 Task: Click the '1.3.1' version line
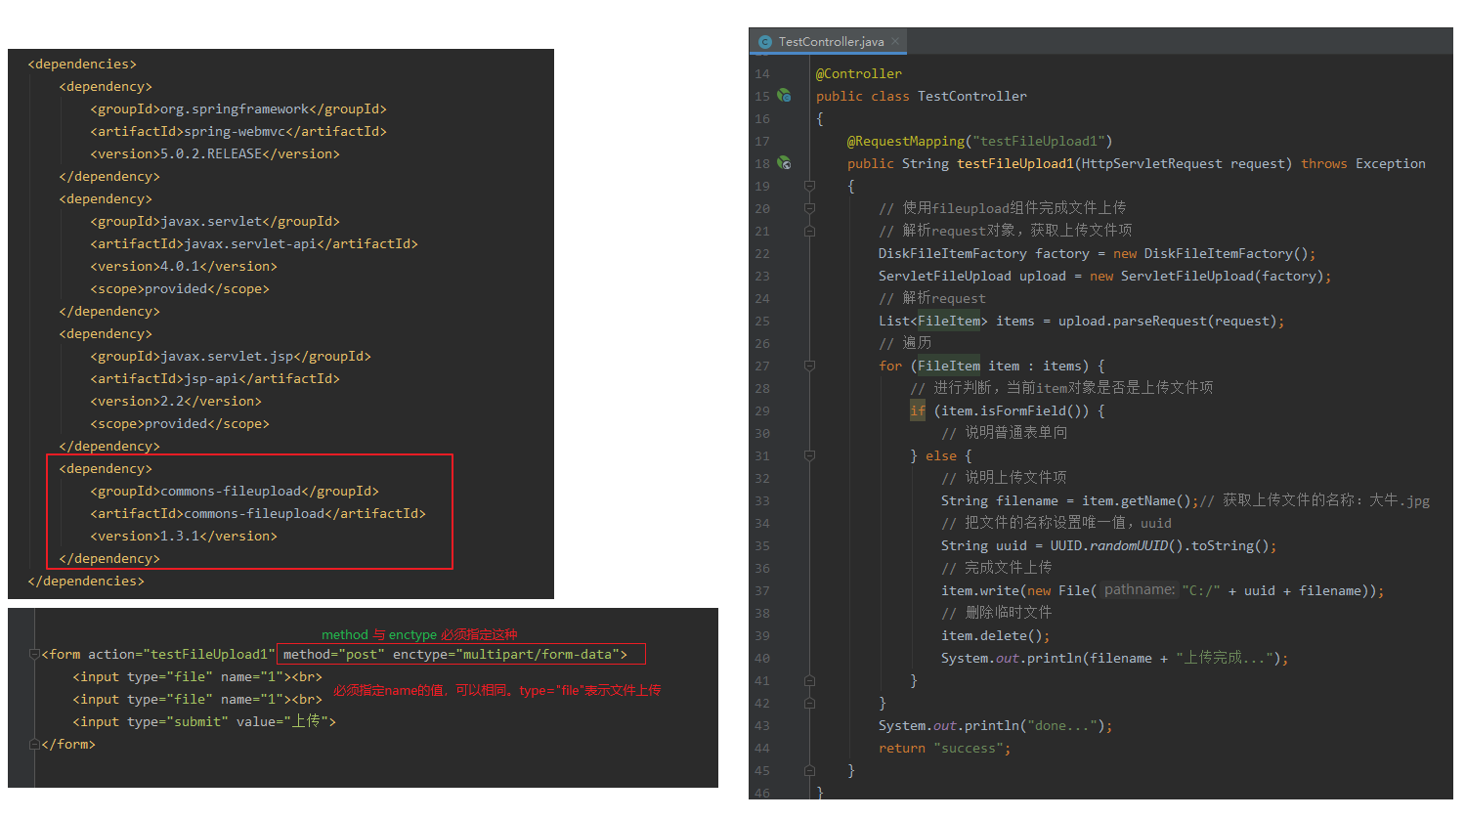click(x=184, y=536)
